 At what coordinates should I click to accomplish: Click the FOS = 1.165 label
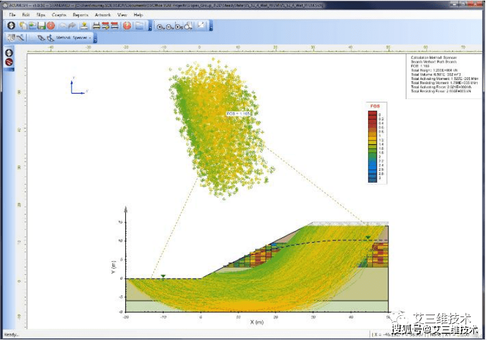pyautogui.click(x=239, y=114)
